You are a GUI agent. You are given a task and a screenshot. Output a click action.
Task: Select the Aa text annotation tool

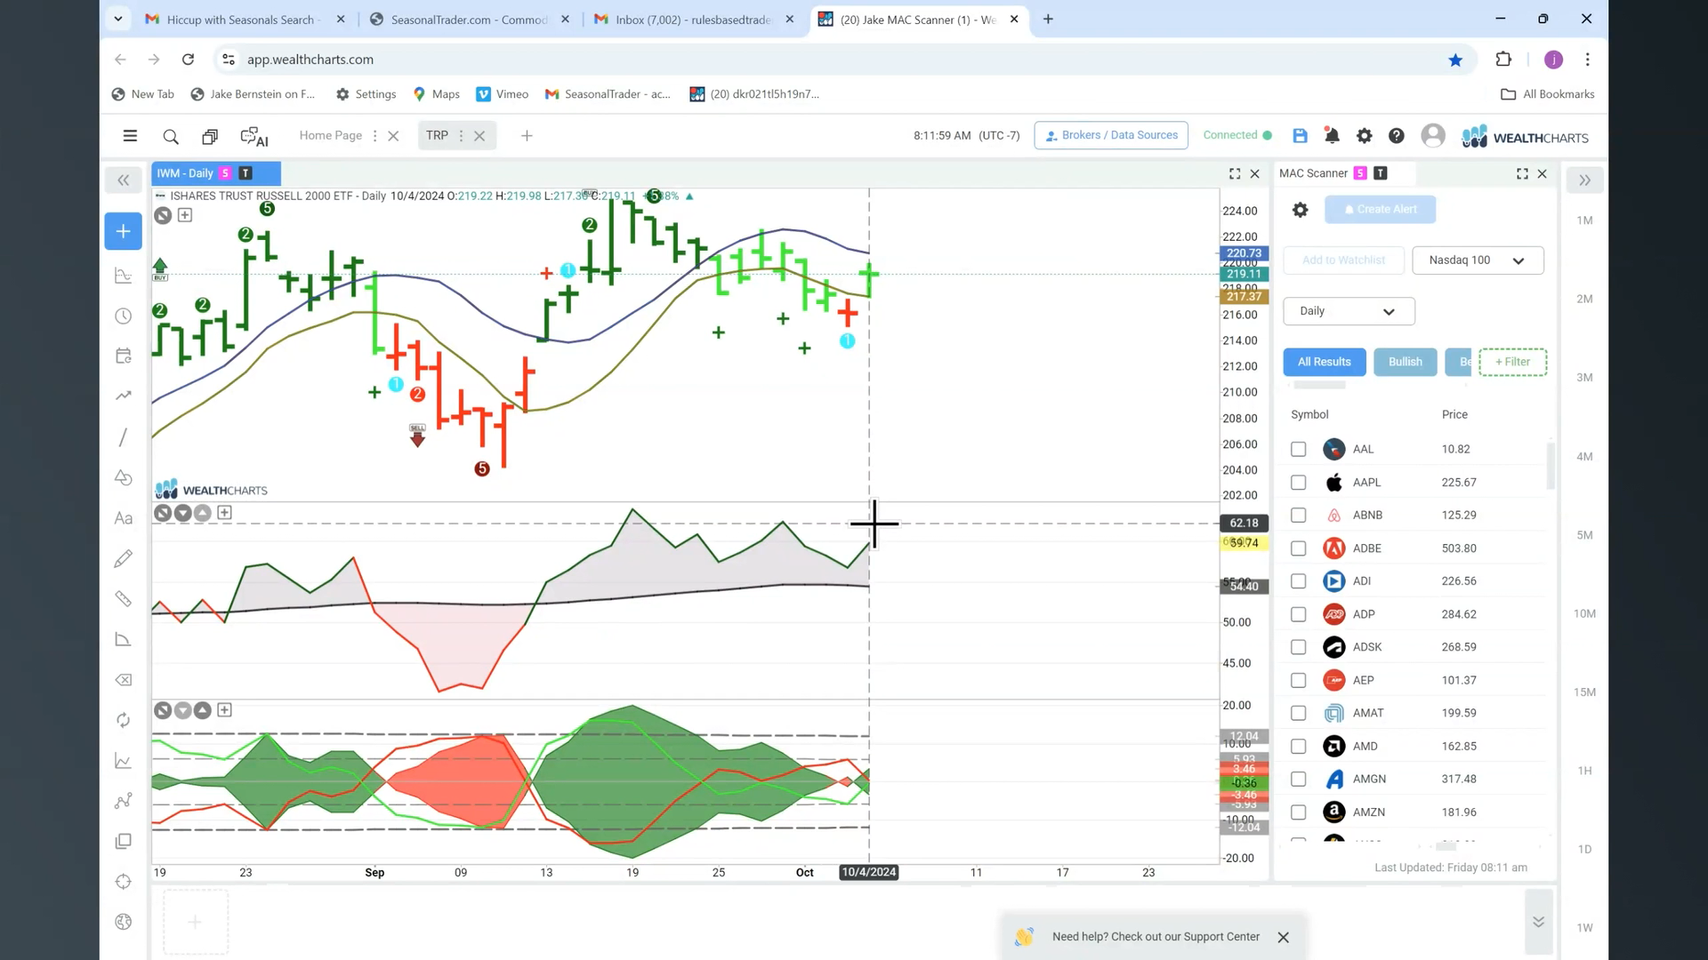(124, 518)
